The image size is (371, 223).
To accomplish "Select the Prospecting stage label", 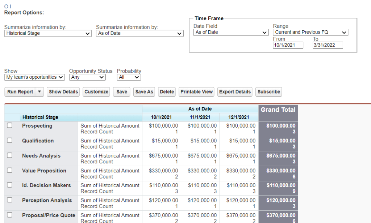I will (x=37, y=126).
